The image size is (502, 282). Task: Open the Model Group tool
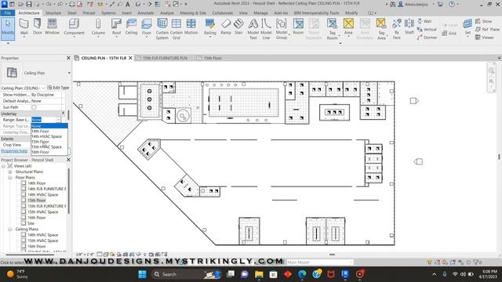(x=282, y=29)
